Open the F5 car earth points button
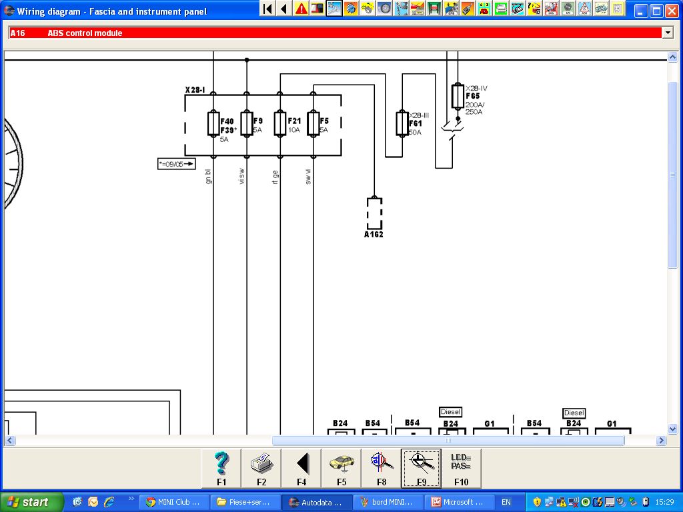Screen dimensions: 683x512 tap(341, 468)
